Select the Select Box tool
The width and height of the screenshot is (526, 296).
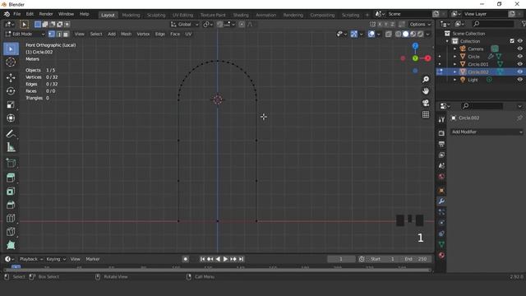pyautogui.click(x=11, y=49)
